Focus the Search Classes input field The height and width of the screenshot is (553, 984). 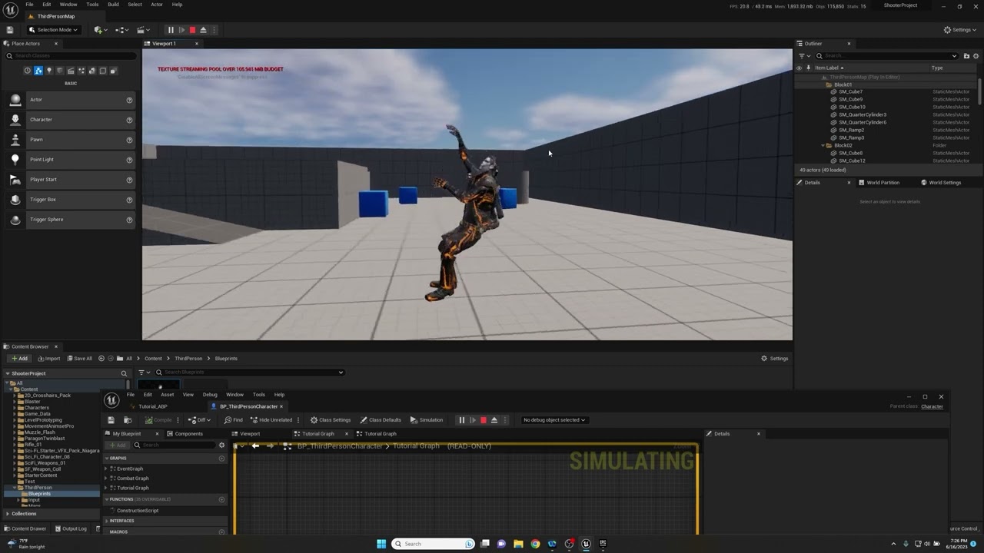(69, 56)
